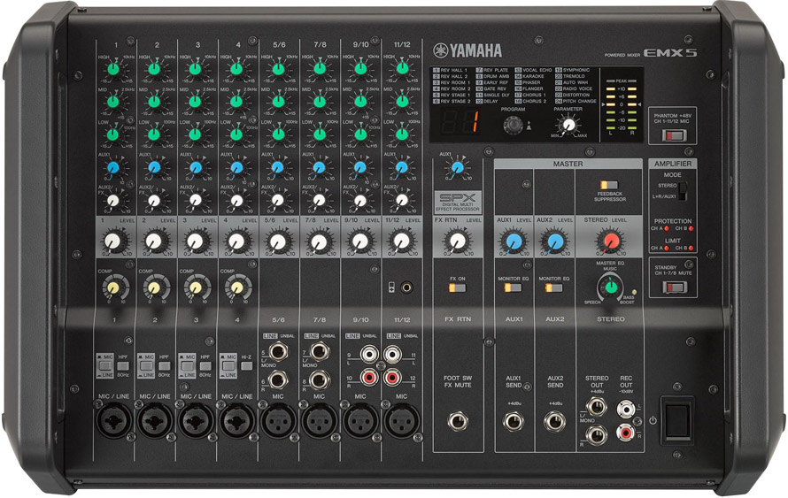Click the SPX digital multi effect badge
The width and height of the screenshot is (788, 498).
458,202
